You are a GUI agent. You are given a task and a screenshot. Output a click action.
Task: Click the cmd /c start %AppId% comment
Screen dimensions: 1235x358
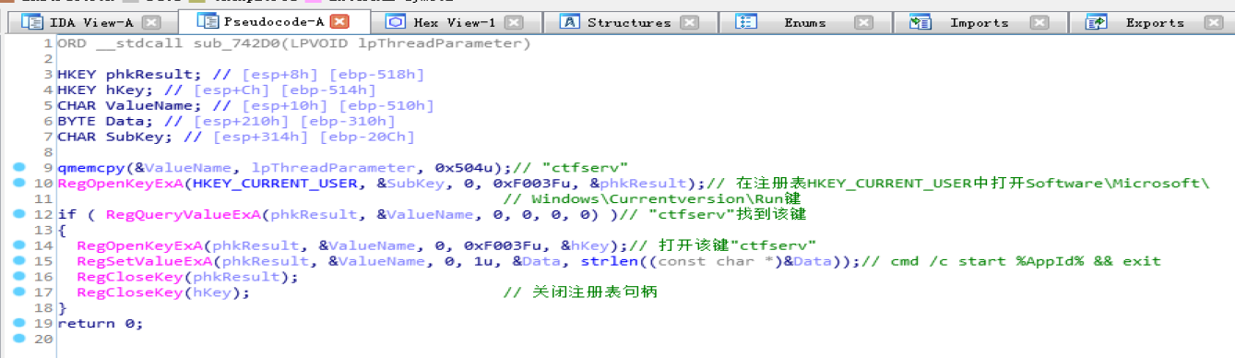[1012, 261]
